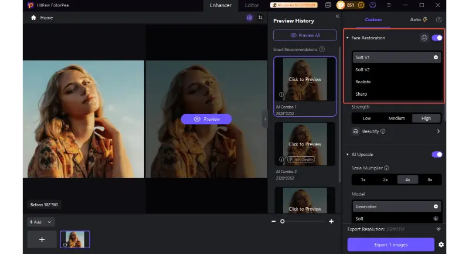This screenshot has width=469, height=254.
Task: Open the hamburger menu
Action: 389,5
